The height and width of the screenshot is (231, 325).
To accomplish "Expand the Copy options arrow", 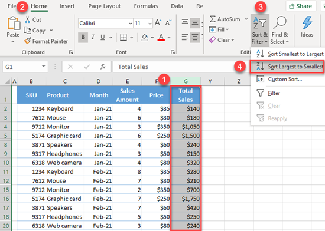I will coord(51,31).
